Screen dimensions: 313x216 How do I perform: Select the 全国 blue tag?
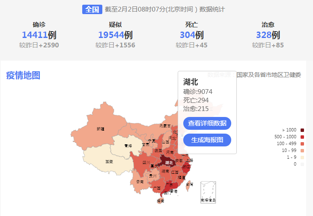pyautogui.click(x=92, y=9)
